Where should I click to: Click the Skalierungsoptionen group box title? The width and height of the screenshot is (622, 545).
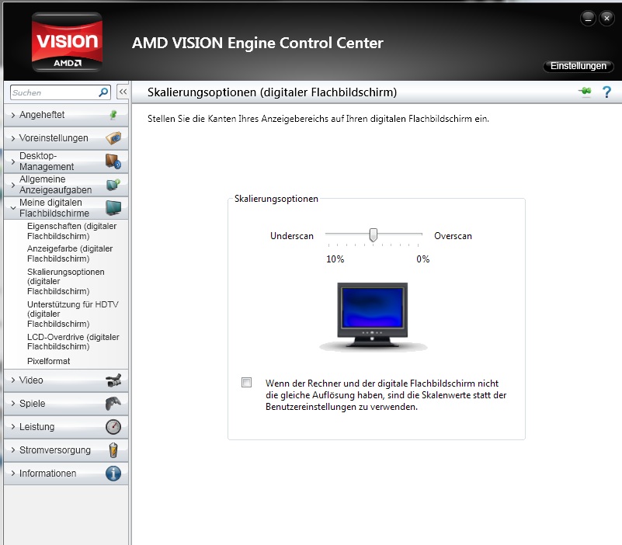[x=276, y=199]
